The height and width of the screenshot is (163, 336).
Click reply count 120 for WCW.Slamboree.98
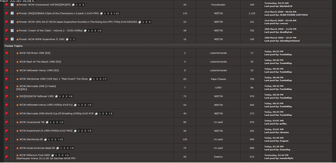pos(185,139)
